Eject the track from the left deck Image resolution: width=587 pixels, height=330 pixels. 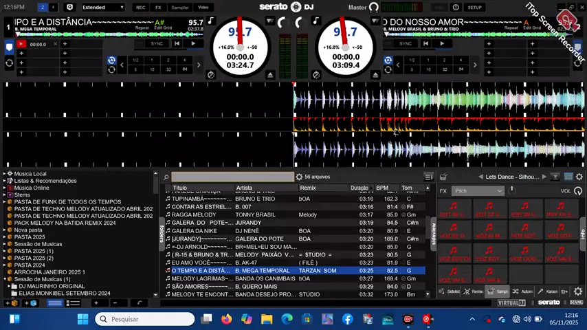click(x=270, y=75)
